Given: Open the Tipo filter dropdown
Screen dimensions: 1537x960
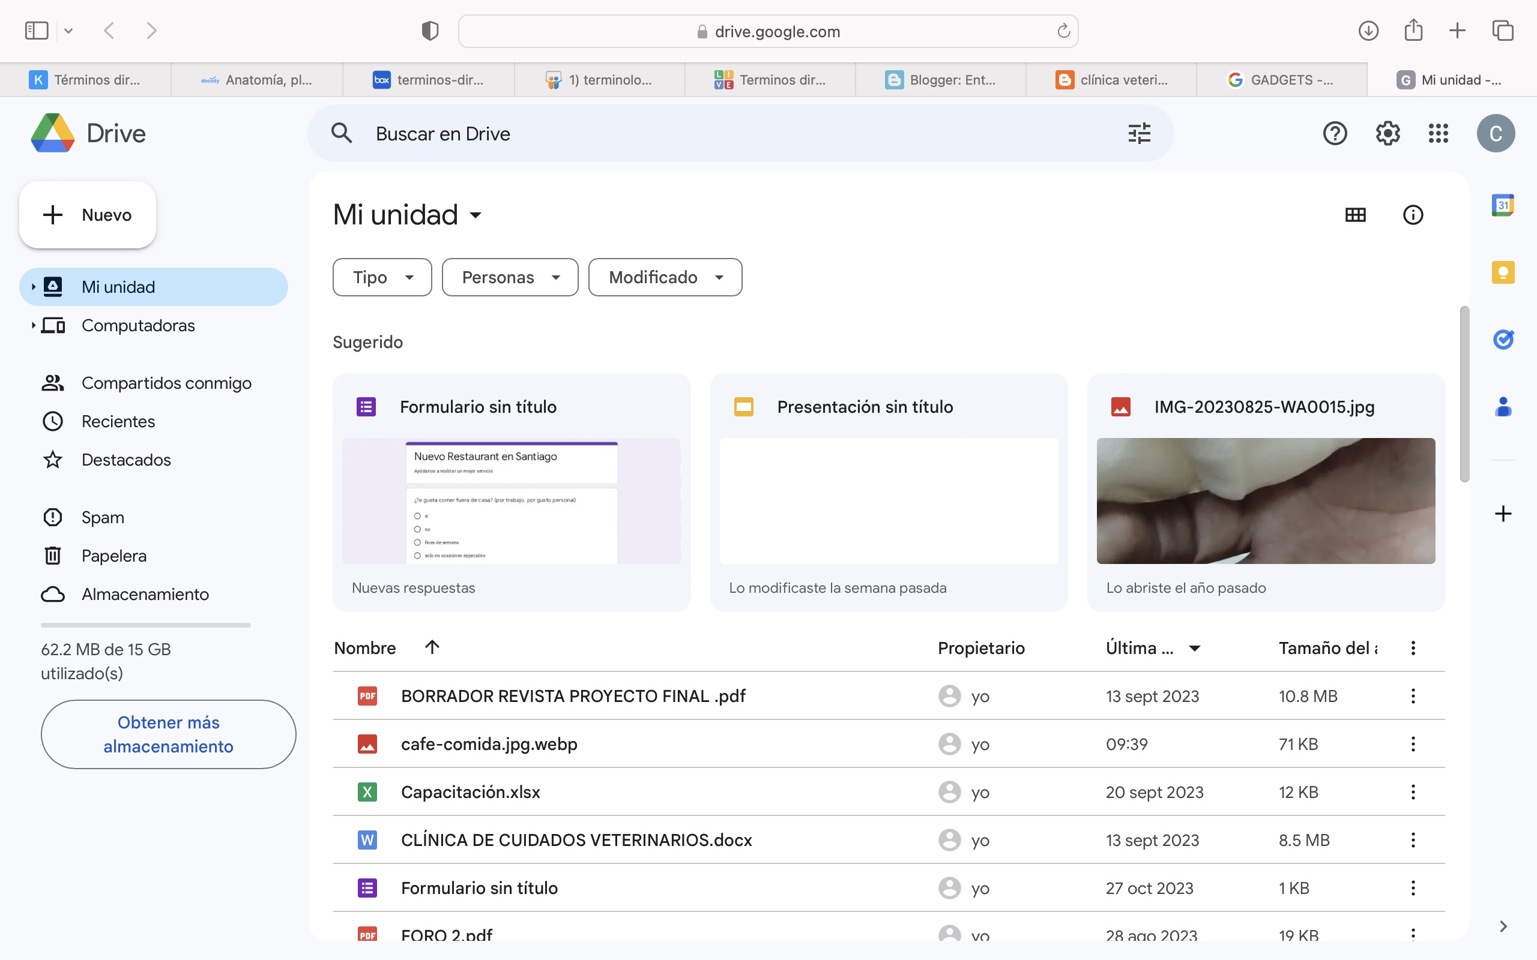Looking at the screenshot, I should pyautogui.click(x=382, y=277).
